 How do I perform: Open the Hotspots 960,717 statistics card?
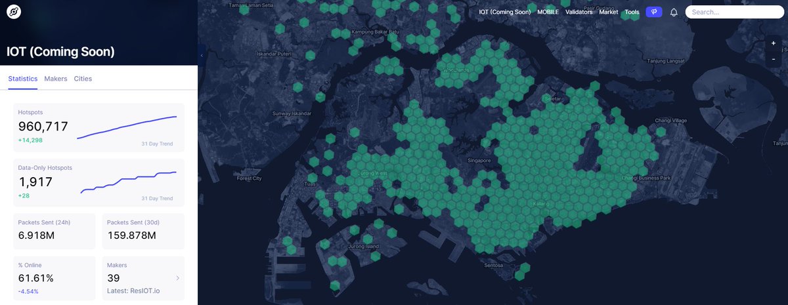tap(99, 127)
